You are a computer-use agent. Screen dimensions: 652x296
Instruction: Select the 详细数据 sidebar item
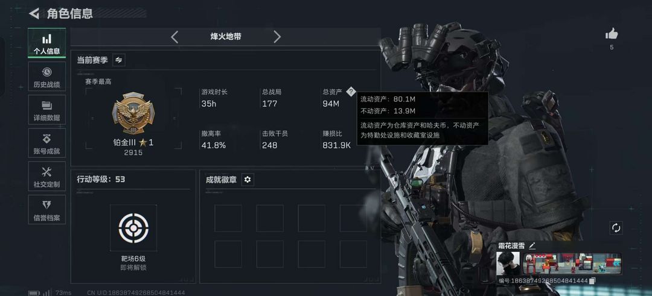tap(47, 110)
